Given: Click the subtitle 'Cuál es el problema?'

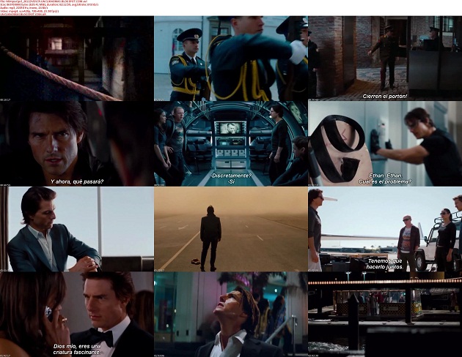Looking at the screenshot, I should [x=385, y=181].
